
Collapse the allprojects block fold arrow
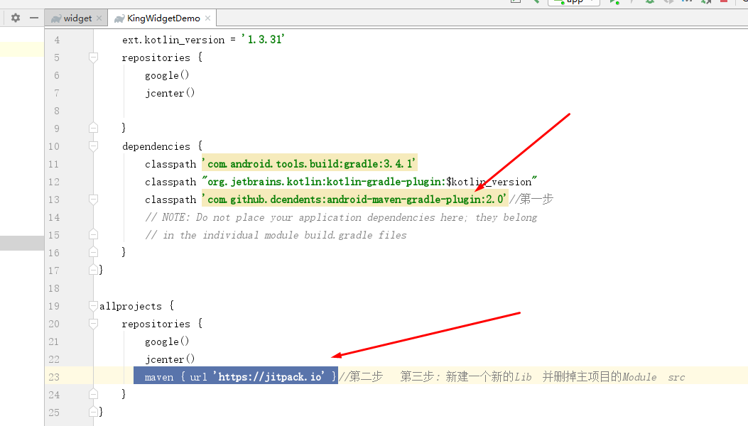[92, 305]
